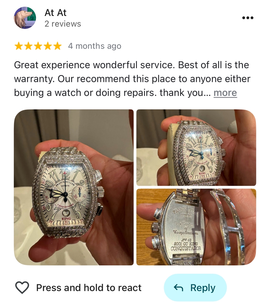Open reviewer name 'At At'

[x=56, y=13]
